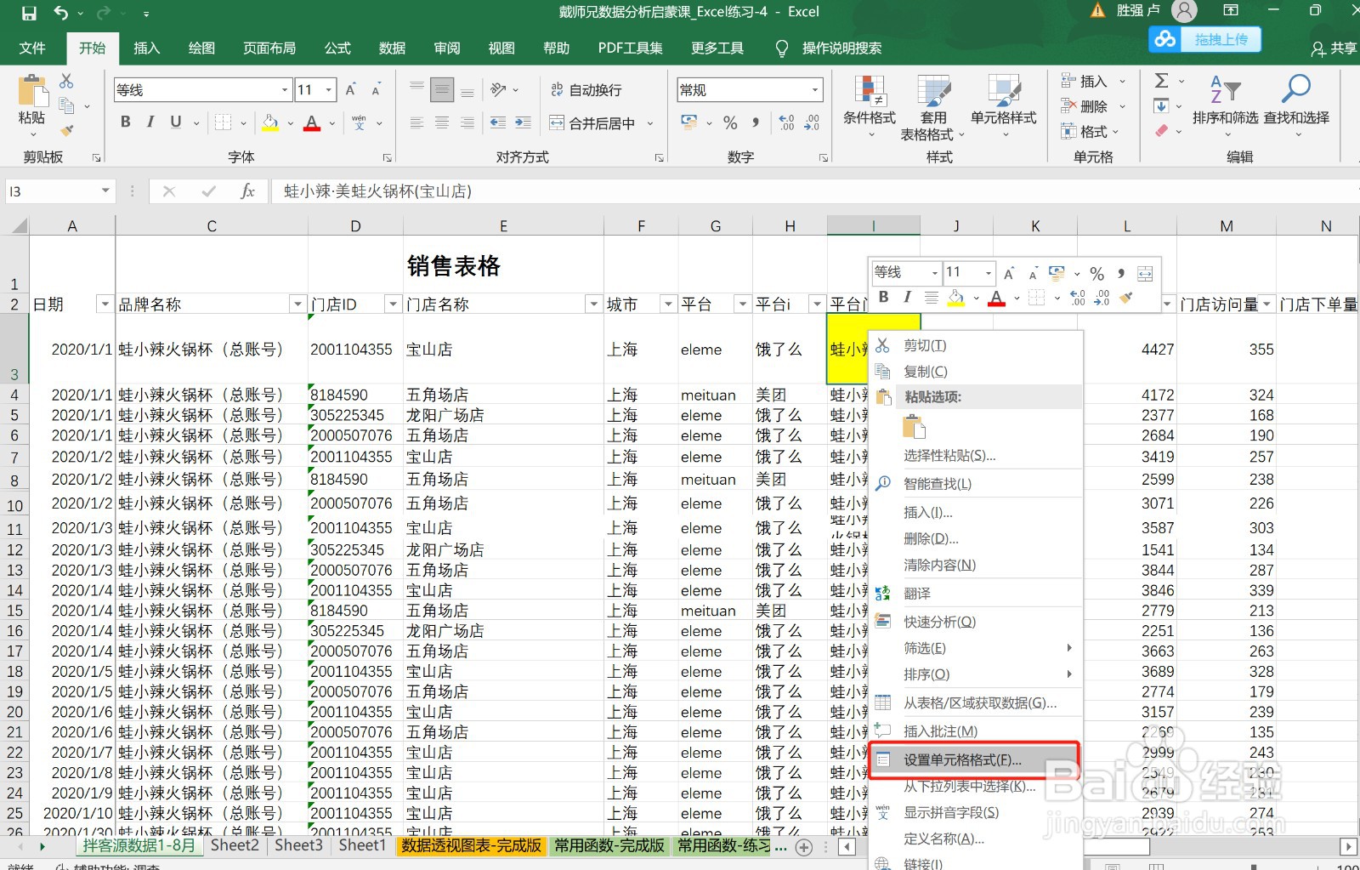Image resolution: width=1360 pixels, height=870 pixels.
Task: Add a new sheet with the plus button
Action: point(804,847)
